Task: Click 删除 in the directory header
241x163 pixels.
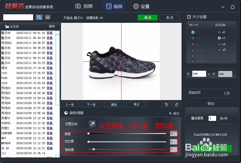Action: pos(52,26)
